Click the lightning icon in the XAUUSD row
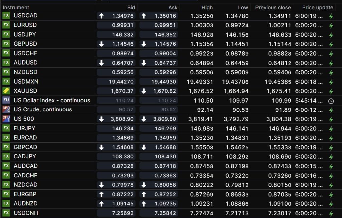342x218 pixels. click(x=331, y=91)
